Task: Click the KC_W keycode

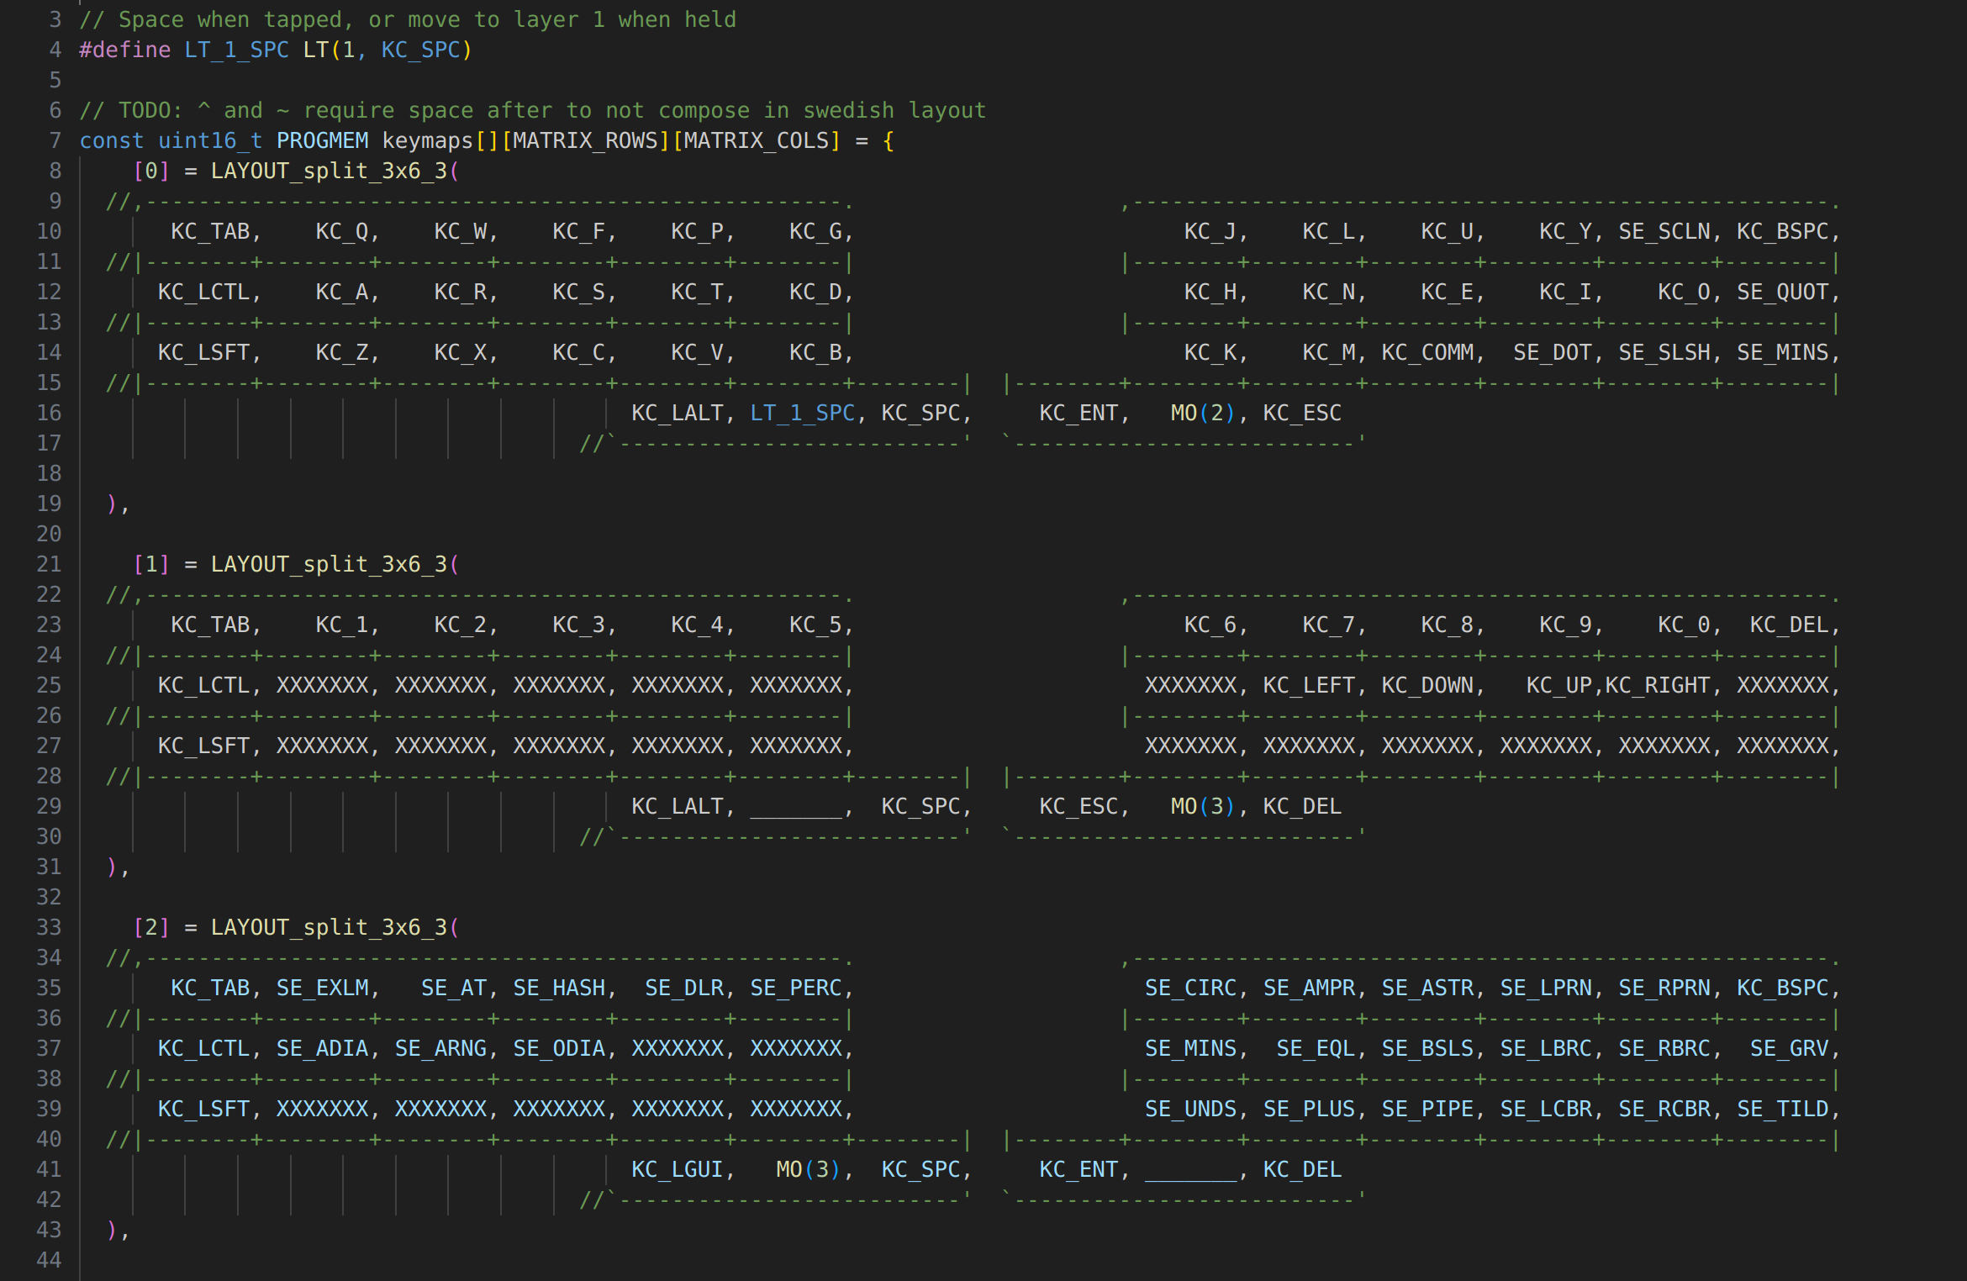Action: [x=460, y=231]
